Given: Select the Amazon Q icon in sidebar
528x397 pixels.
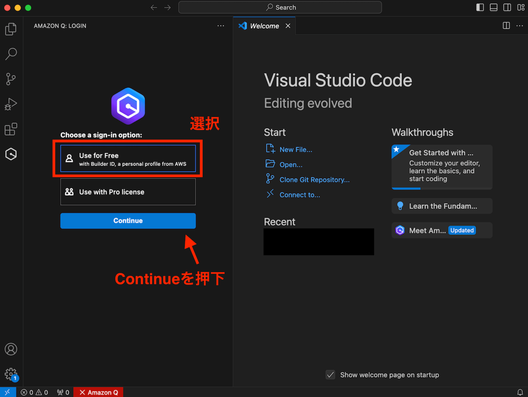Looking at the screenshot, I should [11, 153].
